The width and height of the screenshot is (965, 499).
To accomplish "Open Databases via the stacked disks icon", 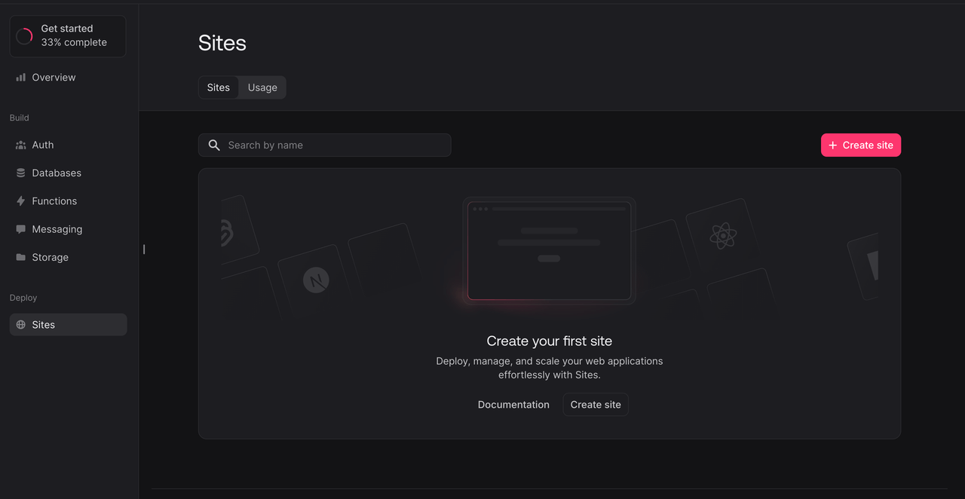I will click(x=20, y=173).
